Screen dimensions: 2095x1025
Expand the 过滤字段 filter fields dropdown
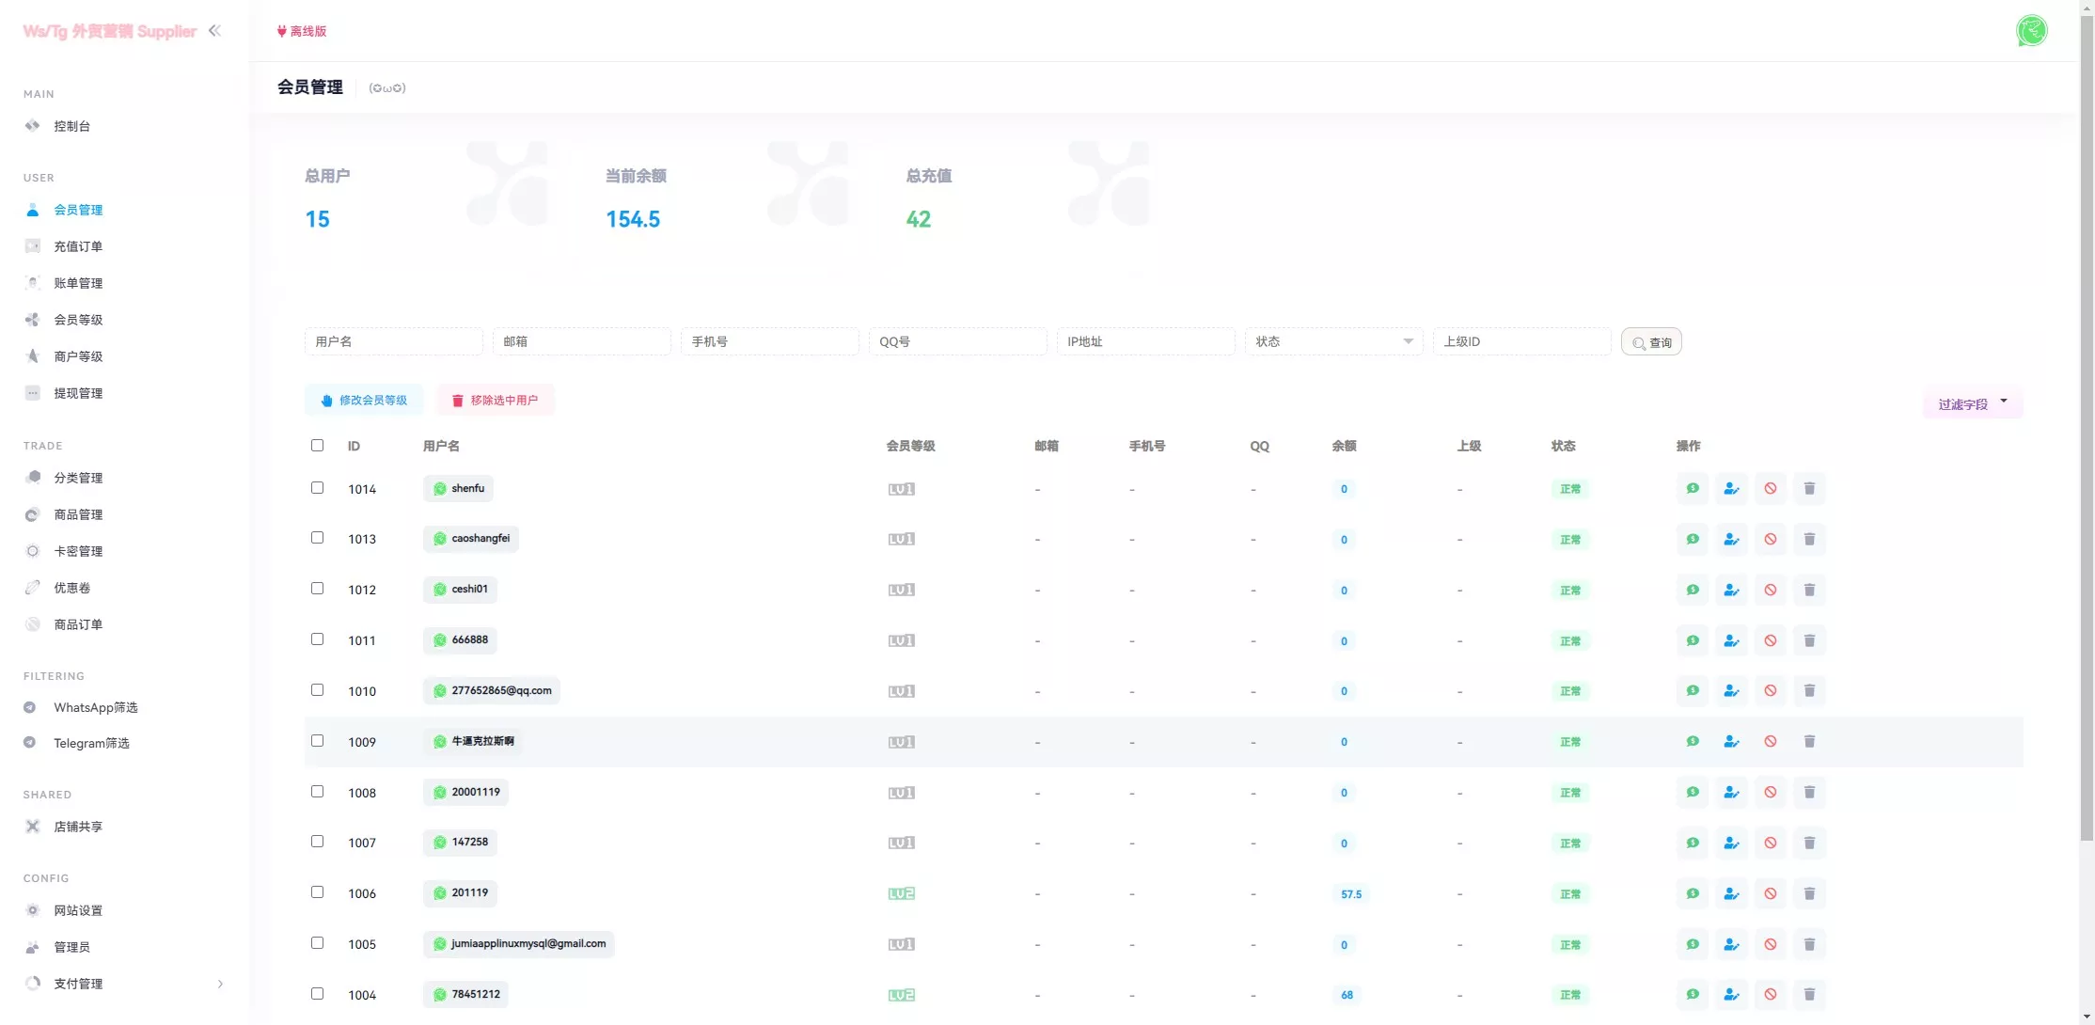(1972, 403)
